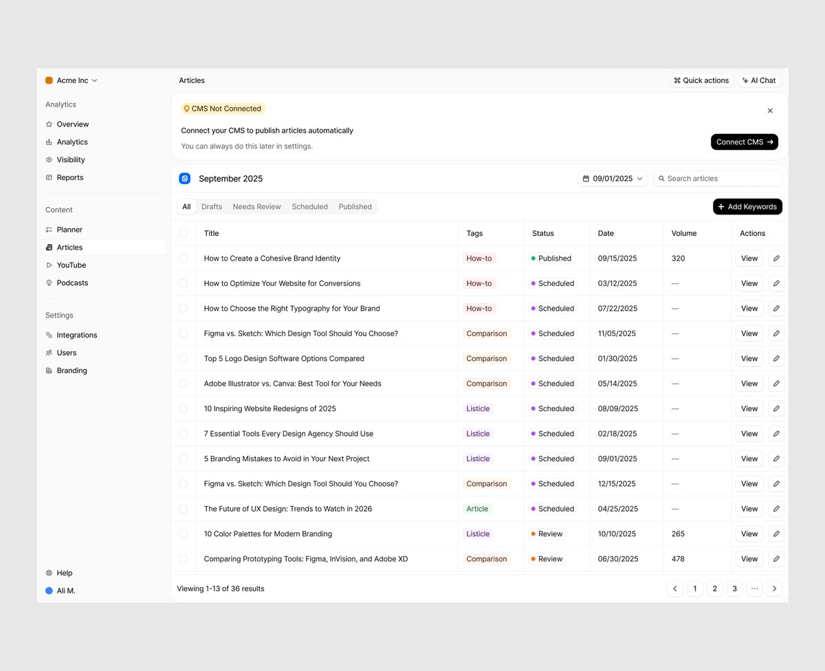825x671 pixels.
Task: Select checkbox for 10 Color Palettes row
Action: (183, 533)
